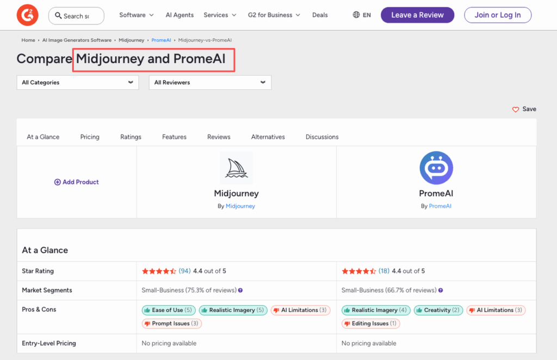This screenshot has height=360, width=557.
Task: Go to AI Agents page
Action: (180, 15)
